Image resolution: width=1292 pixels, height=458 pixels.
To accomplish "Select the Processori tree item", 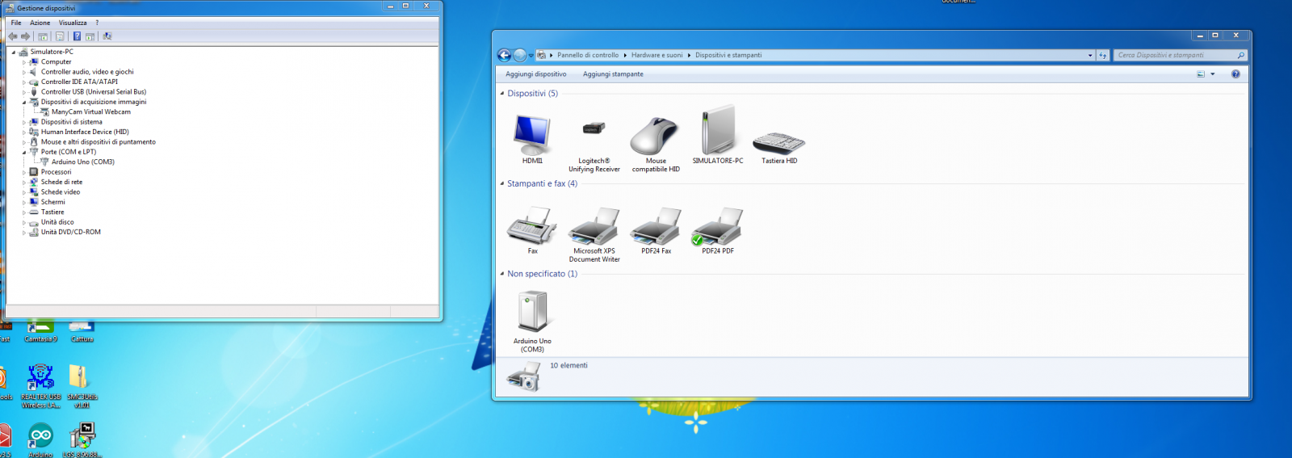I will pos(57,172).
